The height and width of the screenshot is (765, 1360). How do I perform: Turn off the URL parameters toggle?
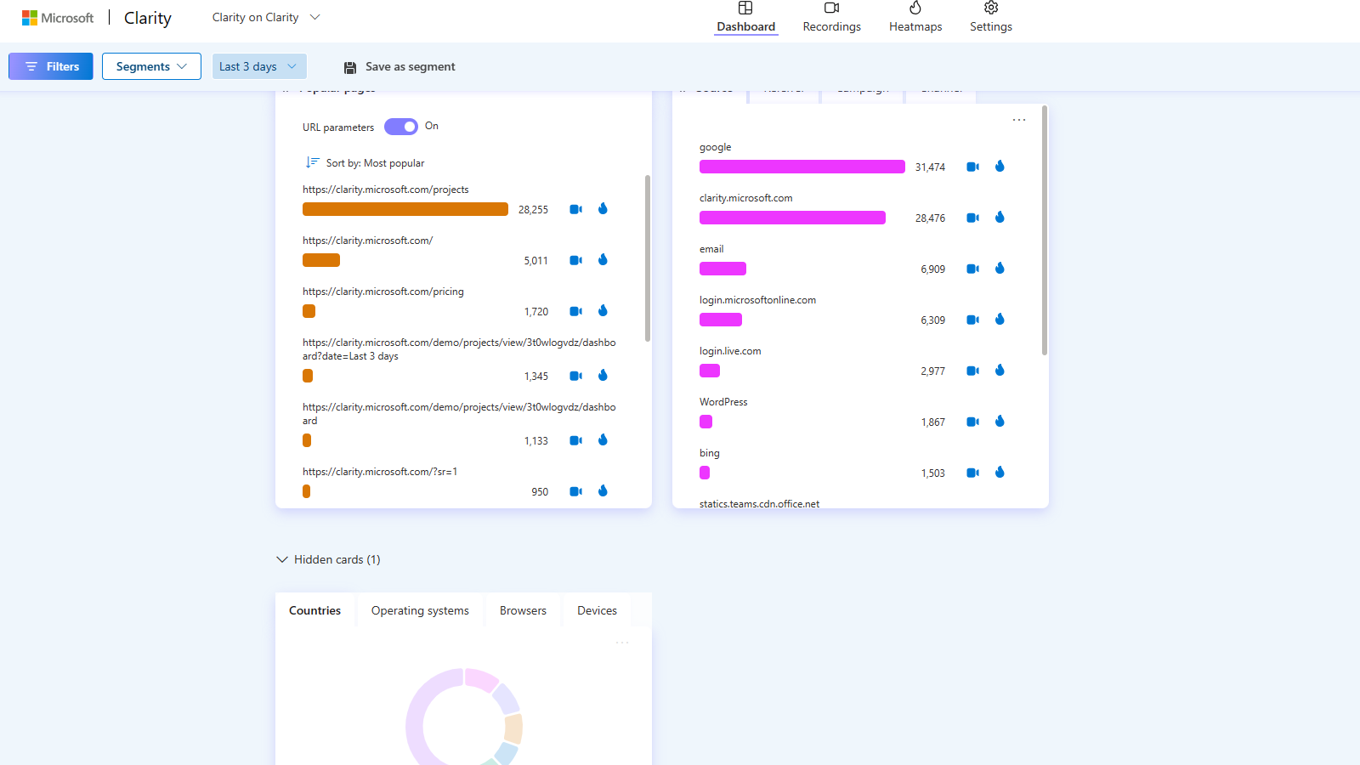click(x=400, y=126)
